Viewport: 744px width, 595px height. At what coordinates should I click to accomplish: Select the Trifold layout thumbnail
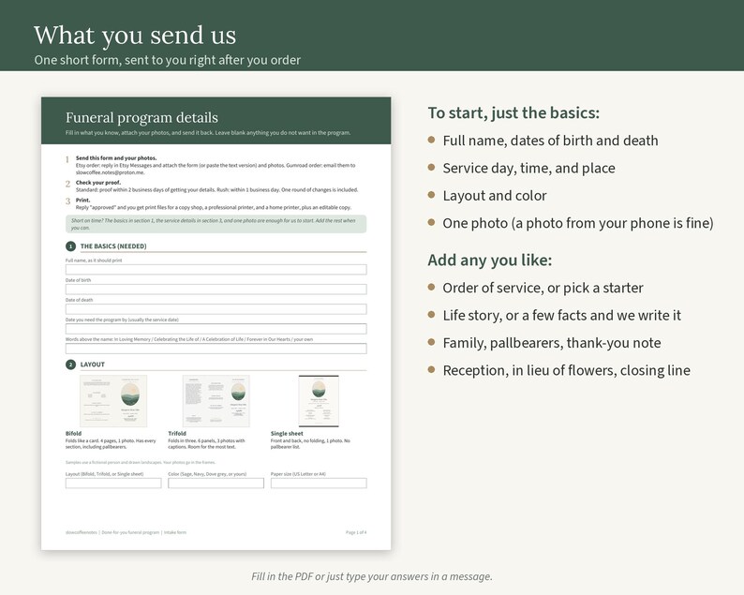pyautogui.click(x=216, y=401)
